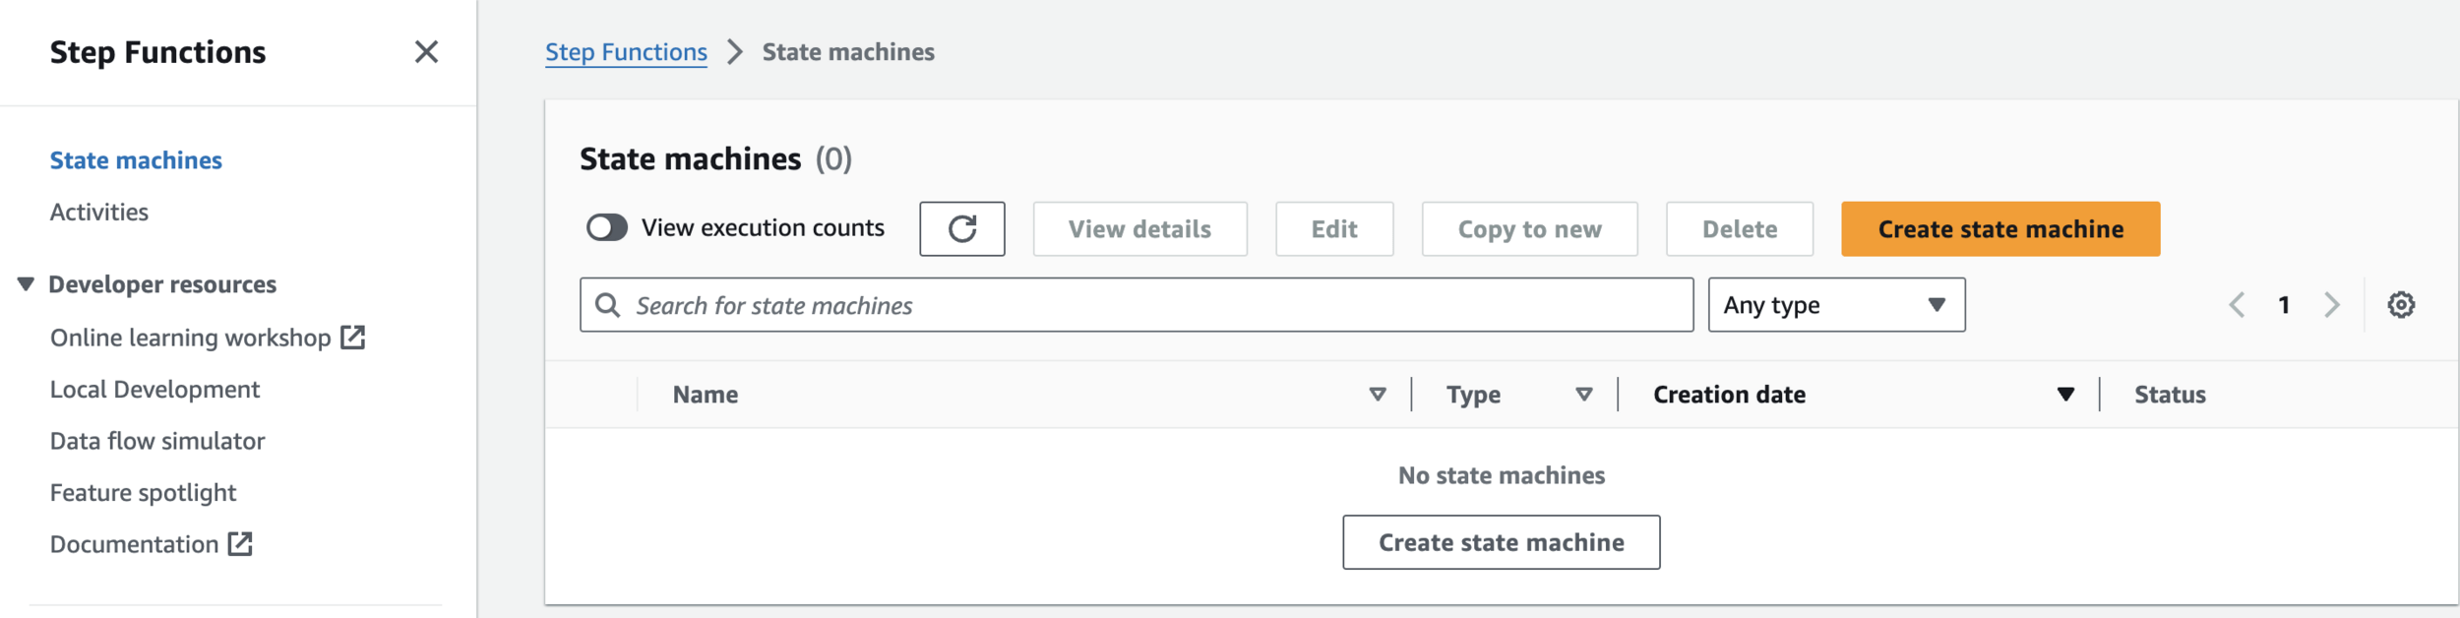Open Documentation link
The height and width of the screenshot is (618, 2460).
pyautogui.click(x=134, y=544)
